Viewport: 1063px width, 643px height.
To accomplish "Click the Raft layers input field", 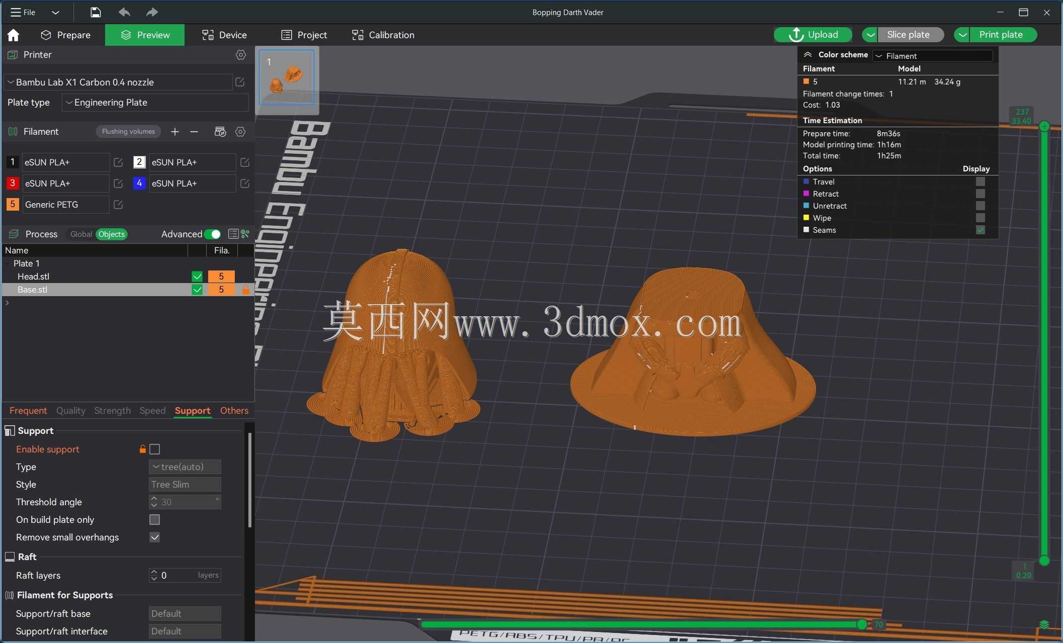I will [185, 575].
